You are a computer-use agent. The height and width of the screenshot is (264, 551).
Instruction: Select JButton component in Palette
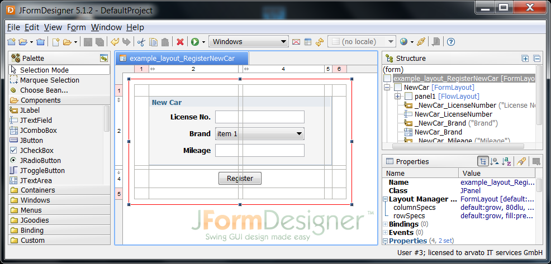pos(56,141)
